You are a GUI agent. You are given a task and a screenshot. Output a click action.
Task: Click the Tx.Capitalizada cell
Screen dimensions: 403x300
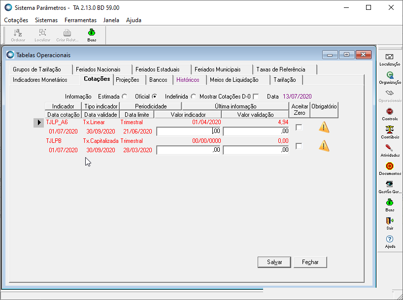101,141
